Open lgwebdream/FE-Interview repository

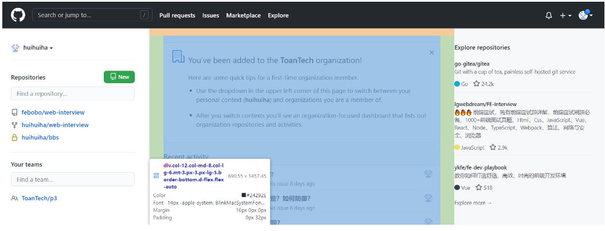pos(485,104)
